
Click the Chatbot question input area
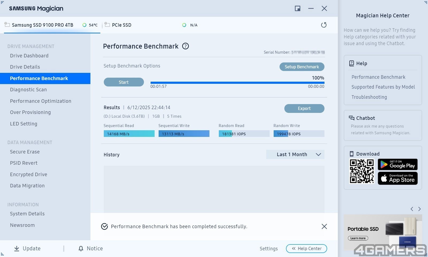(x=380, y=129)
